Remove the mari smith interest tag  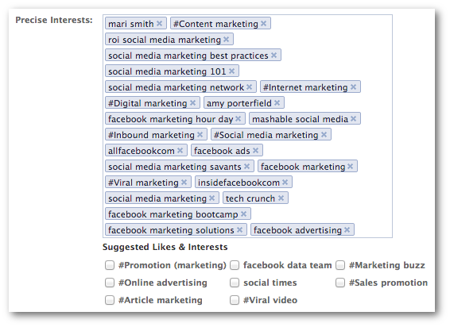click(160, 24)
